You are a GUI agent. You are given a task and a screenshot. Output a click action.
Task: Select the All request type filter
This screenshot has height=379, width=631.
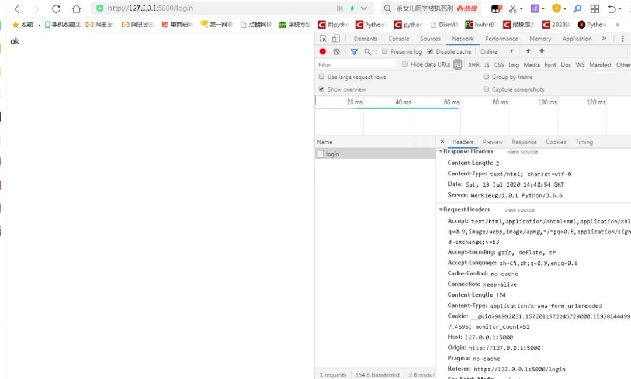point(457,64)
